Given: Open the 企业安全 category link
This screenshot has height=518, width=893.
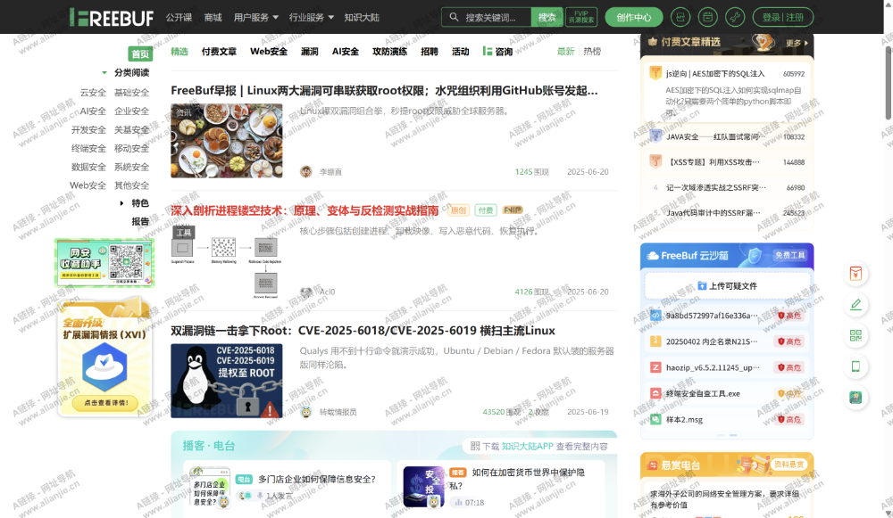Looking at the screenshot, I should [131, 111].
